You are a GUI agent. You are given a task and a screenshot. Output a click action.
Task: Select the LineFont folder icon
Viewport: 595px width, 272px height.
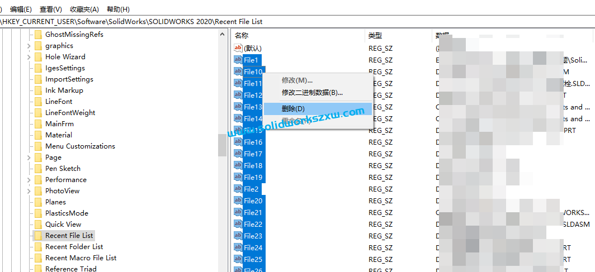coord(38,102)
